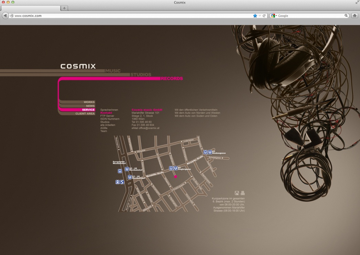Click lower U3-U6 Westbahnhof U icon
The image size is (360, 255).
pos(130,177)
